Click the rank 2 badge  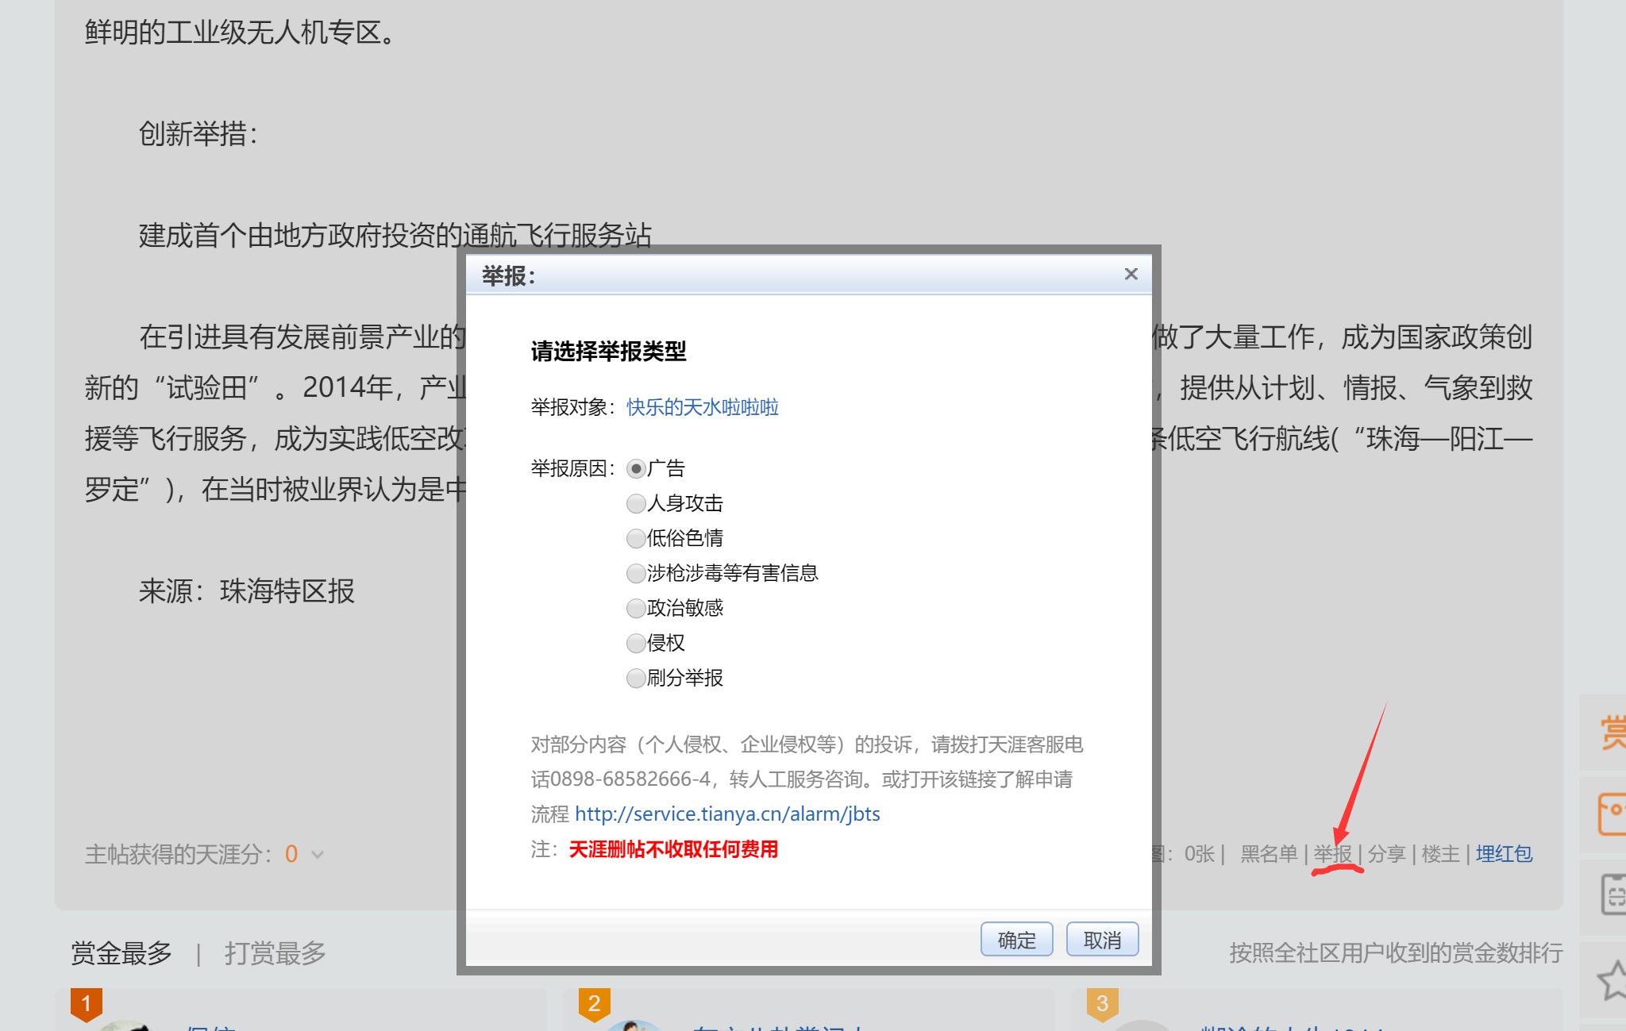coord(595,1003)
